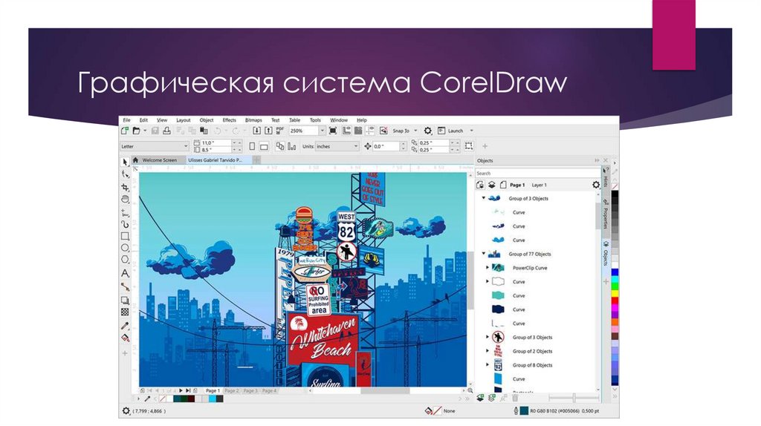Image resolution: width=761 pixels, height=426 pixels.
Task: Click the New Layer button
Action: click(x=480, y=398)
